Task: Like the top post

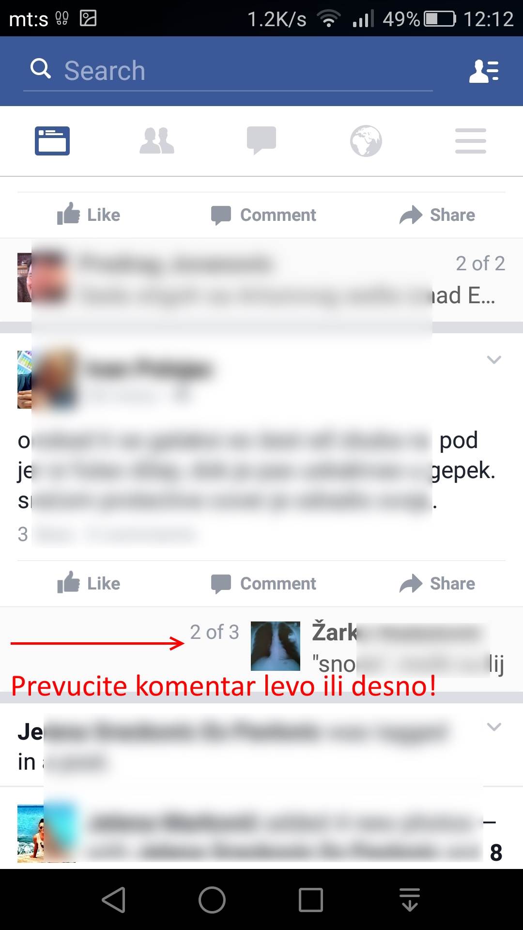Action: tap(89, 215)
